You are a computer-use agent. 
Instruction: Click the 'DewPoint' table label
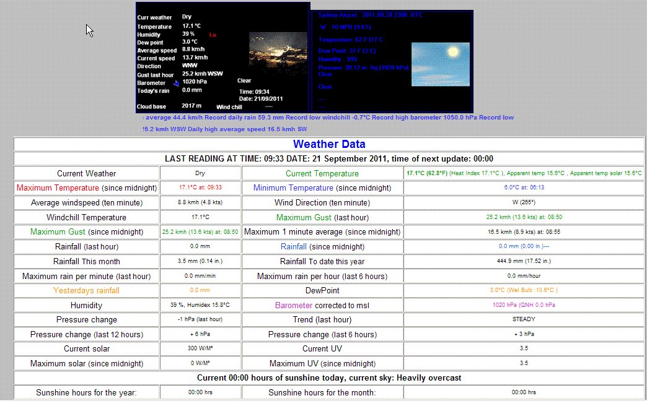(322, 291)
